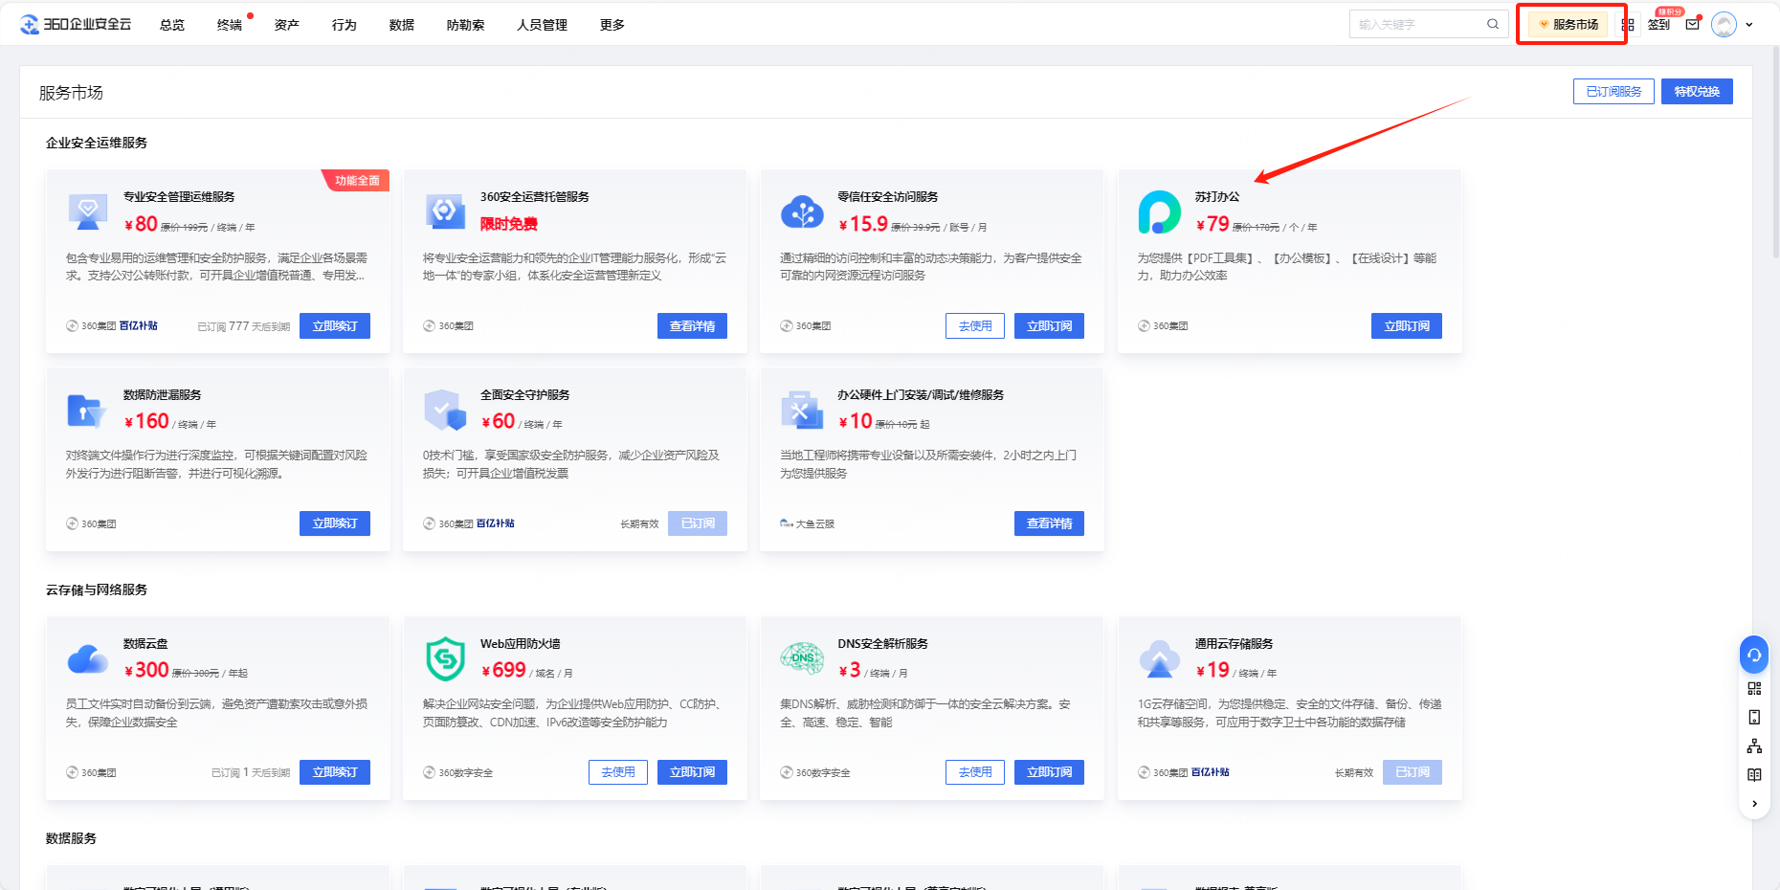The image size is (1780, 890).
Task: Click the search magnifier icon
Action: coord(1493,24)
